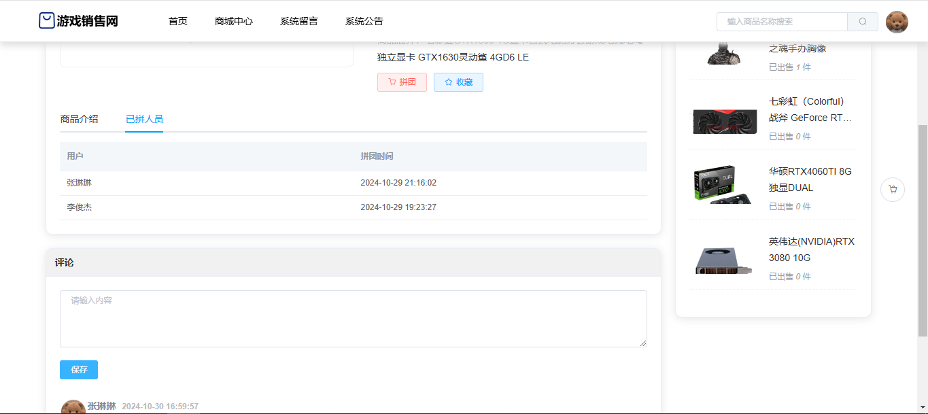928x414 pixels.
Task: Click the 游戏销售网 logo icon
Action: (x=46, y=21)
